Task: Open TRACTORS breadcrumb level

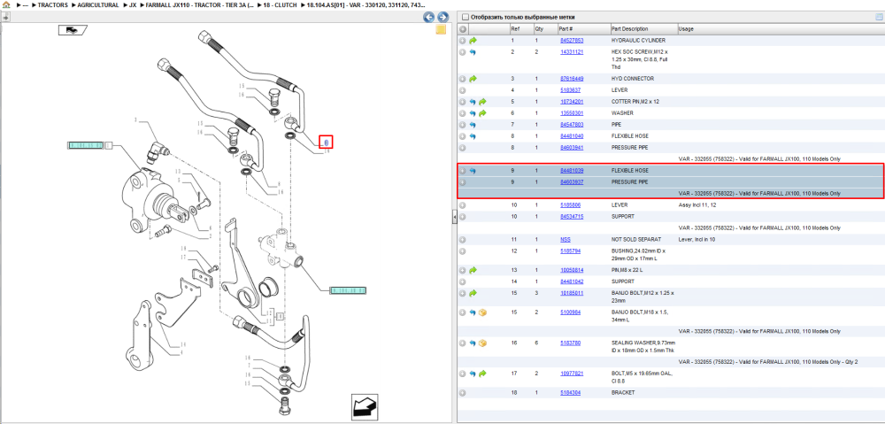Action: 52,5
